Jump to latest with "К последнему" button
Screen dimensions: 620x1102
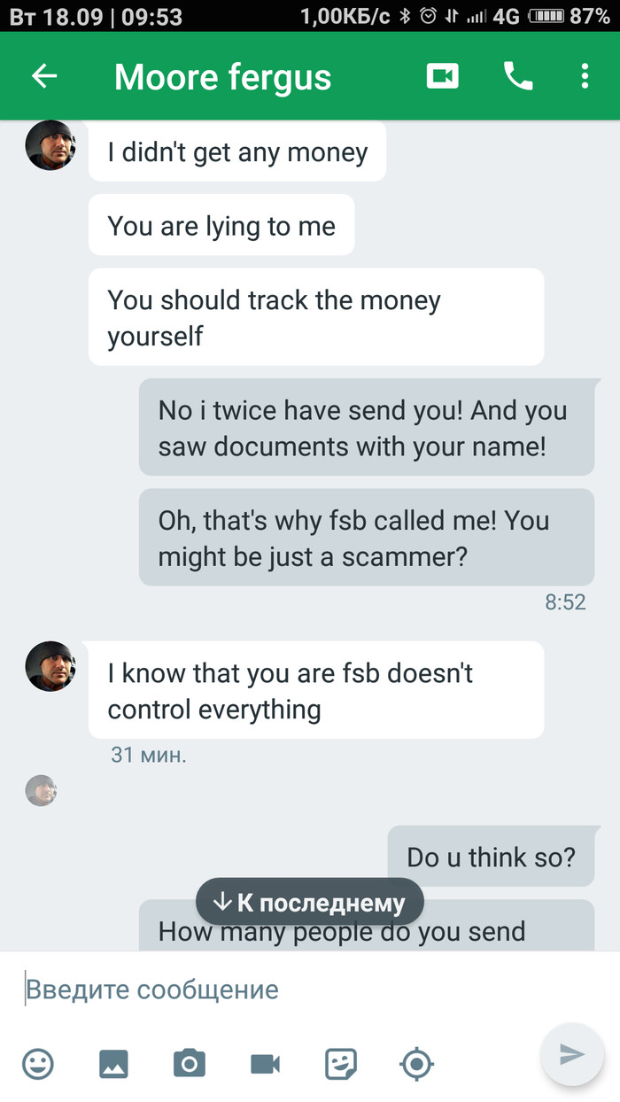pos(310,903)
